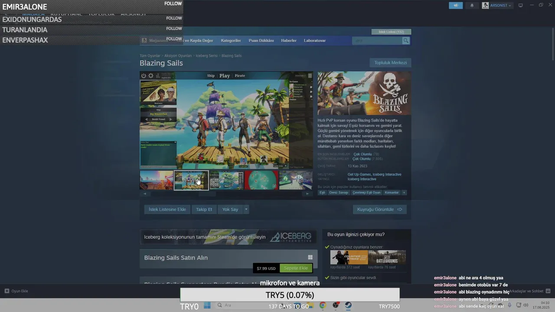Click the Steam big picture monitor icon
Screen dimensions: 555x312
point(520,5)
